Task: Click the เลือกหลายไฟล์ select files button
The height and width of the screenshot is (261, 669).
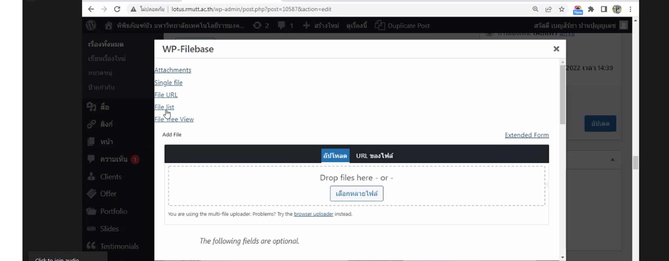Action: pyautogui.click(x=356, y=193)
